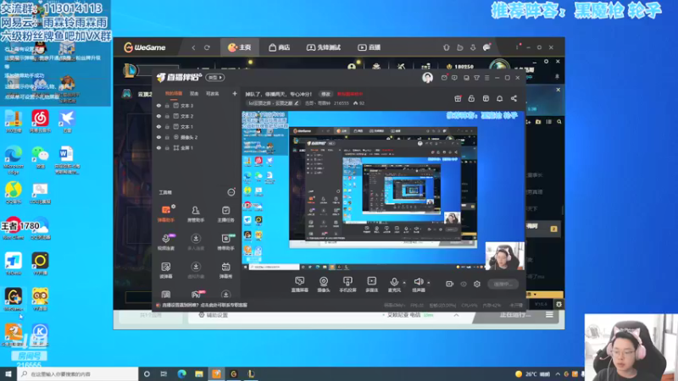Select the 微信 WeChat desktop icon
The width and height of the screenshot is (678, 381).
point(40,157)
